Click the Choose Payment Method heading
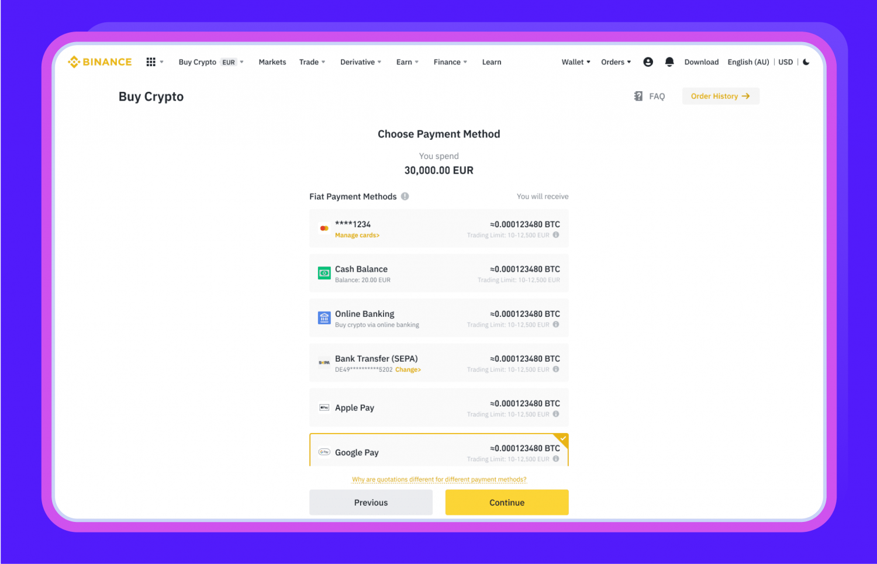877x564 pixels. [439, 134]
